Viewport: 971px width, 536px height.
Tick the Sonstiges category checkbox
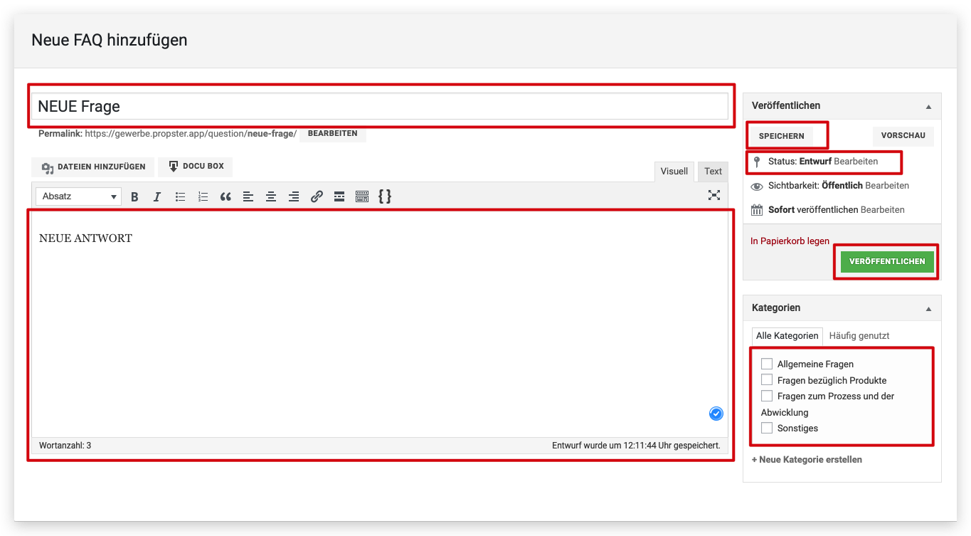767,428
